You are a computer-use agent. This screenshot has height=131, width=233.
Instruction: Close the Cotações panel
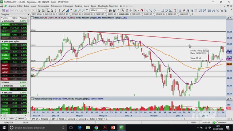pyautogui.click(x=28, y=15)
